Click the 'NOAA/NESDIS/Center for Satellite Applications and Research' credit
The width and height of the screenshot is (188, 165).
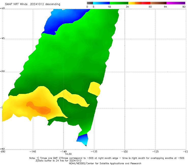(105, 163)
